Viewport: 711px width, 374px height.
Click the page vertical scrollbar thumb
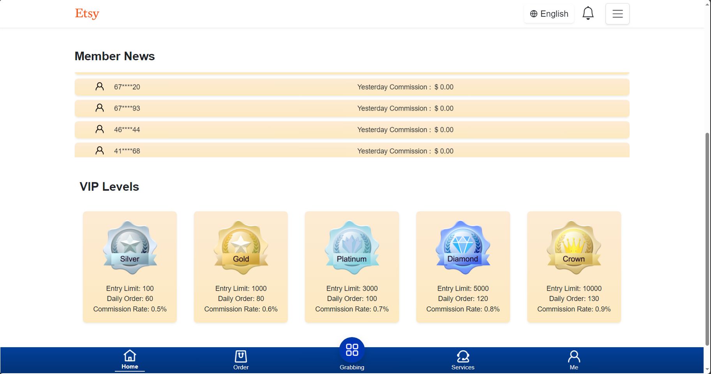click(707, 239)
